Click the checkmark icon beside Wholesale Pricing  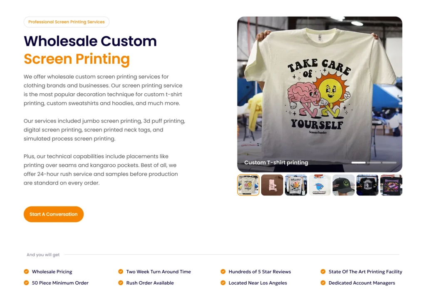tap(26, 271)
